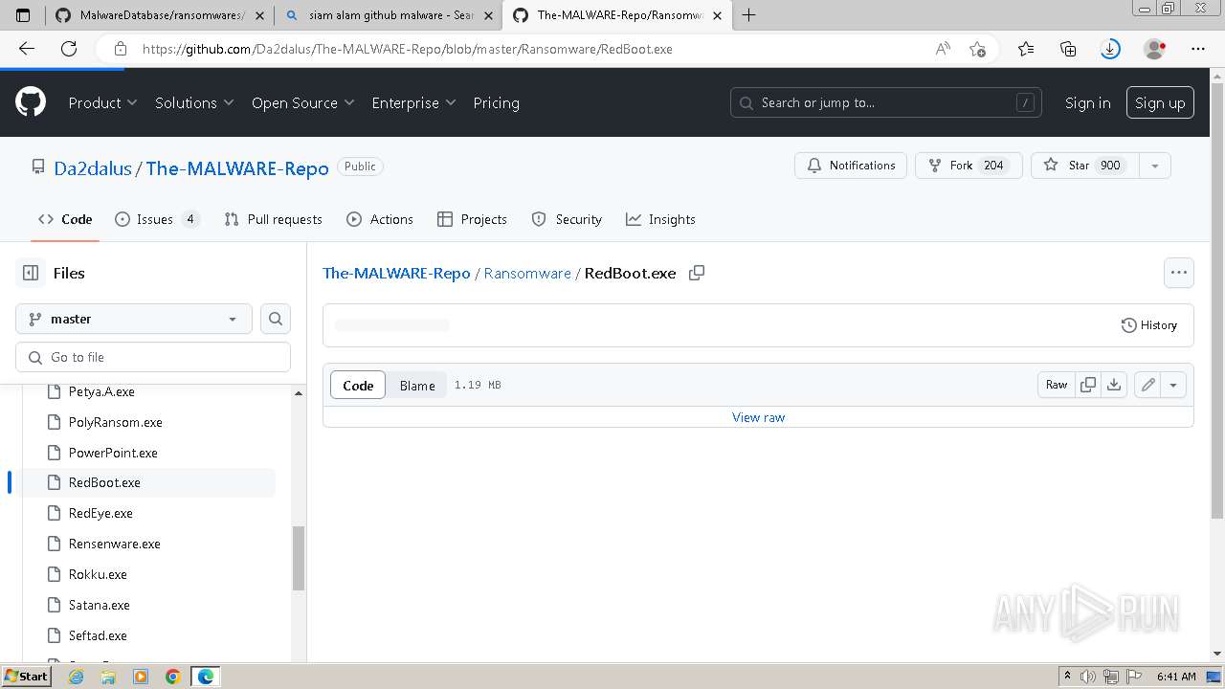Add page to favorites star icon

977,49
